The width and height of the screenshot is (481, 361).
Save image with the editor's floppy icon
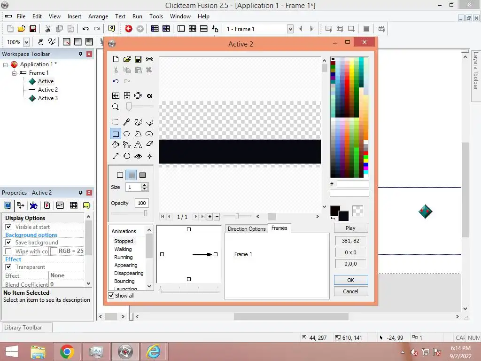point(138,59)
